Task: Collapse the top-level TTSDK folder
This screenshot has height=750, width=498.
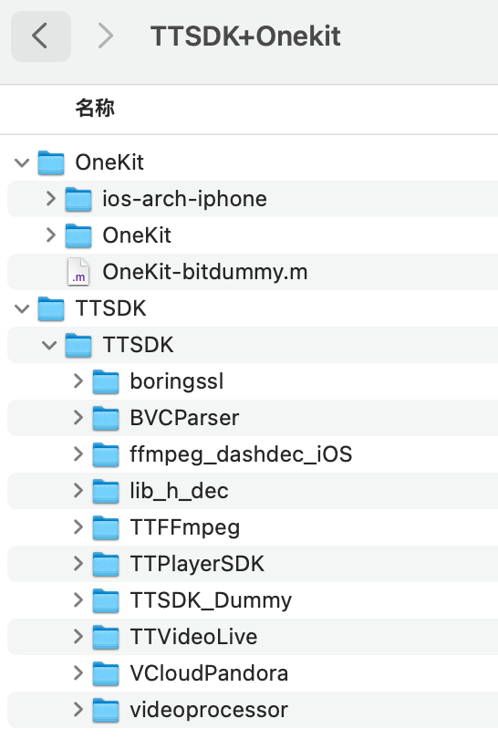Action: tap(22, 308)
